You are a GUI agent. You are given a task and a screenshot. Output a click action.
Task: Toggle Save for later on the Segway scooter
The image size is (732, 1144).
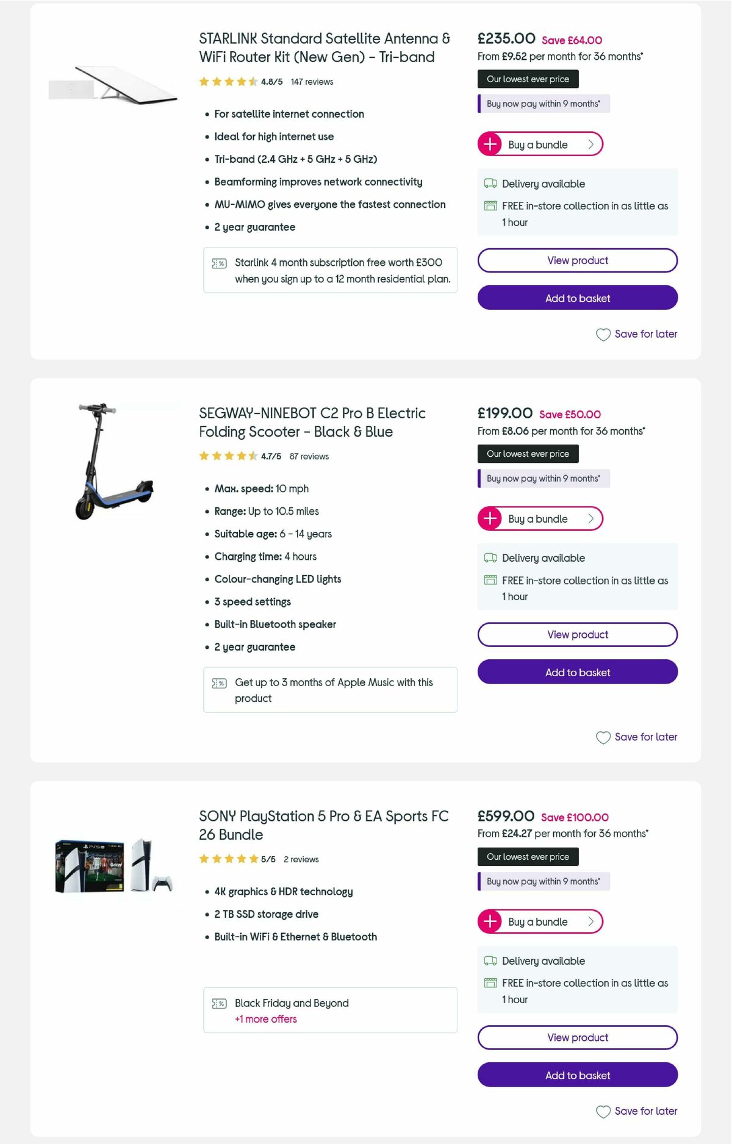[x=637, y=737]
